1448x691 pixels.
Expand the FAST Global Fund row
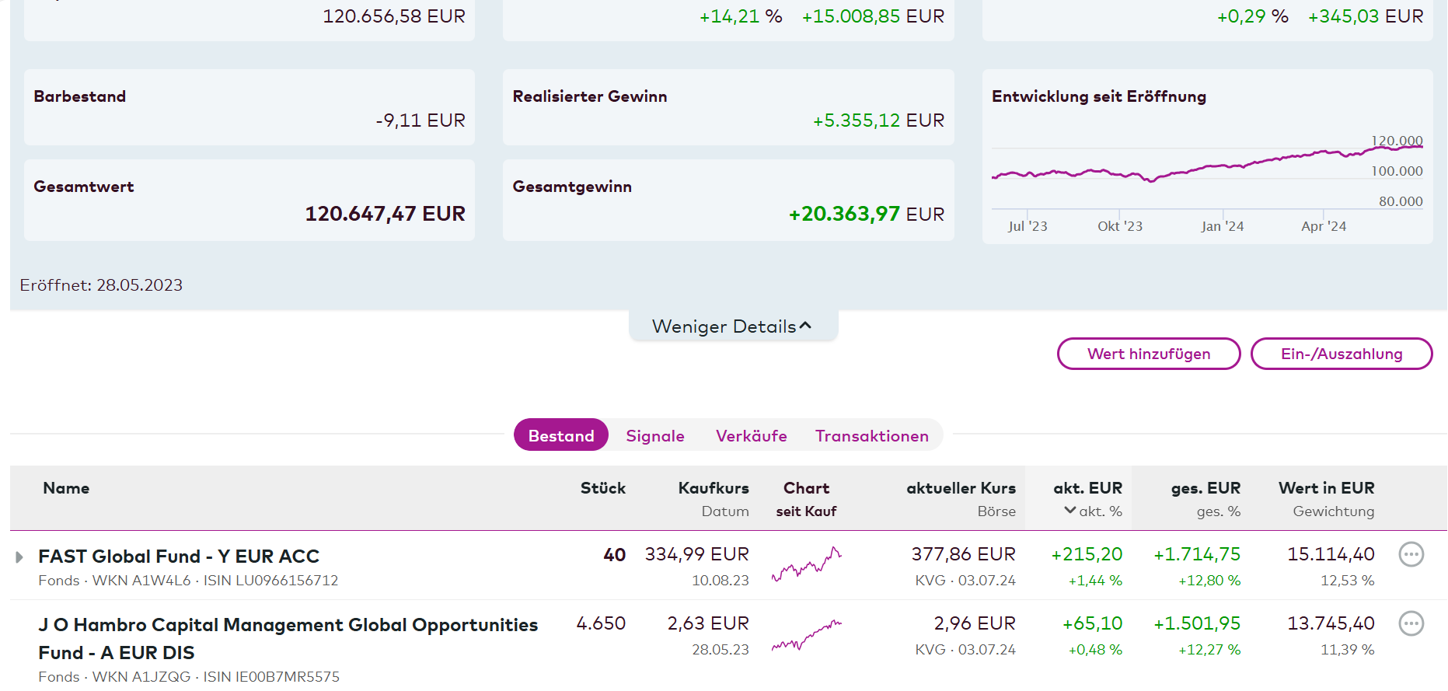[19, 557]
